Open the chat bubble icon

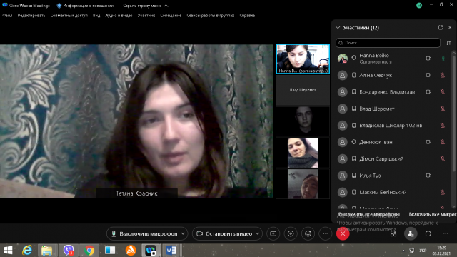(428, 233)
